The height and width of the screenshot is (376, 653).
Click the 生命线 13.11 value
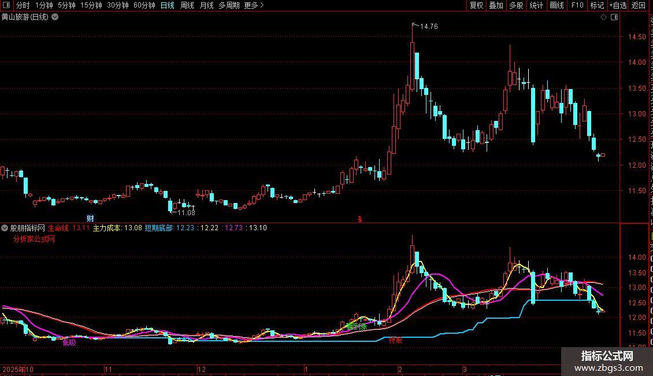pos(81,228)
